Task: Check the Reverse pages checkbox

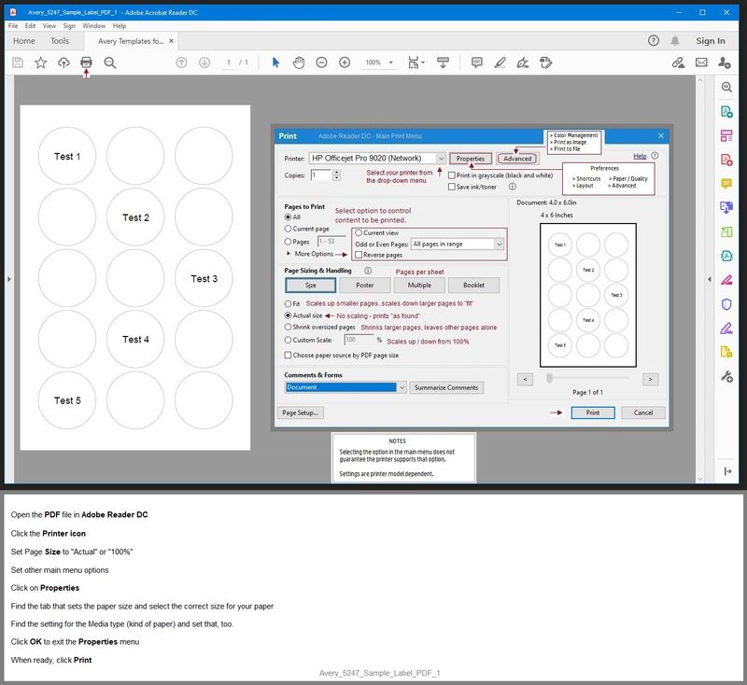Action: (x=359, y=255)
